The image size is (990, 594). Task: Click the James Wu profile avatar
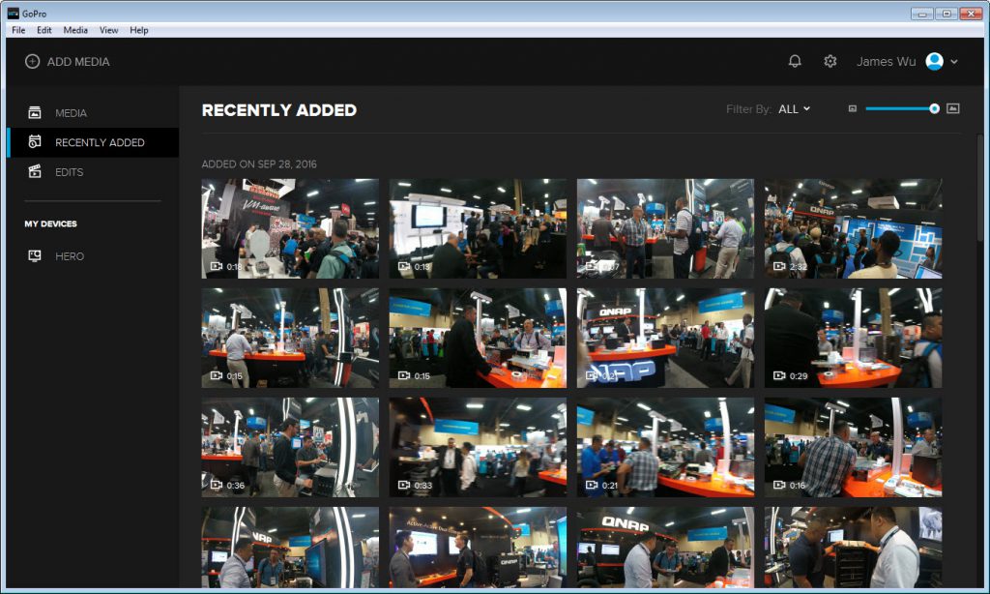click(x=934, y=61)
